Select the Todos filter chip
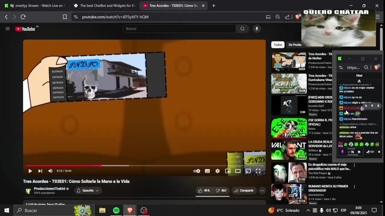 click(x=278, y=45)
